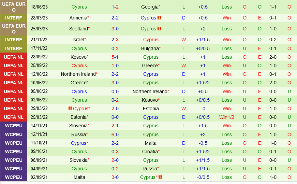
Task: Click UEFA NL label for 25/09/22 match
Action: 14,66
